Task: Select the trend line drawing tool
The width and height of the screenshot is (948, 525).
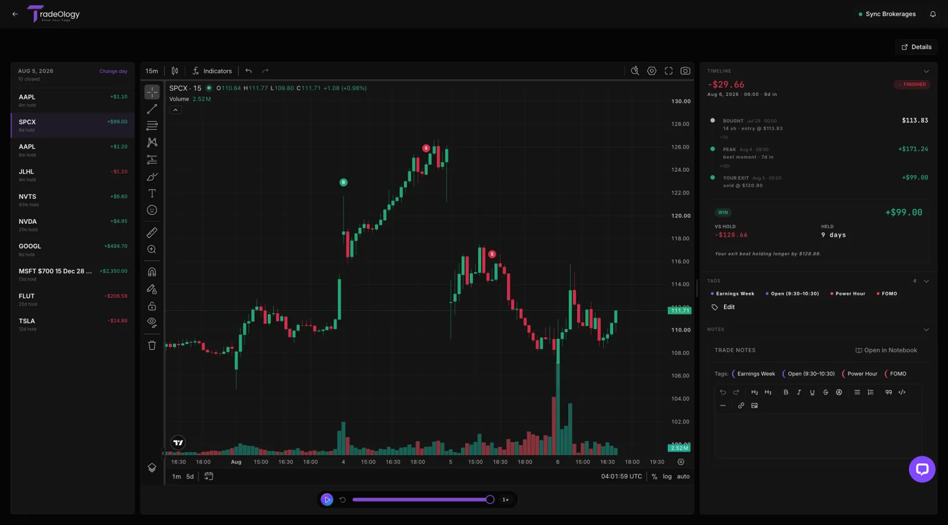Action: [152, 109]
